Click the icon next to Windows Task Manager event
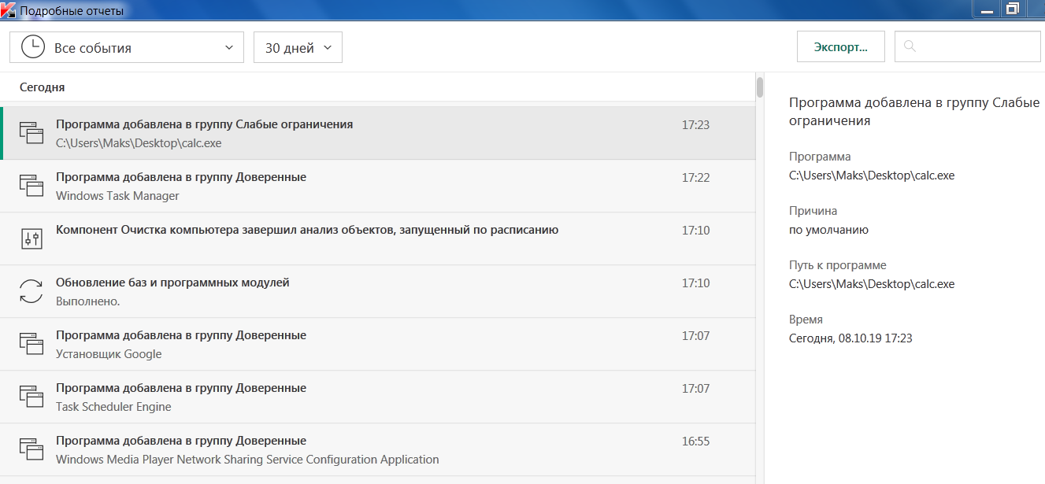This screenshot has width=1045, height=484. pos(31,186)
